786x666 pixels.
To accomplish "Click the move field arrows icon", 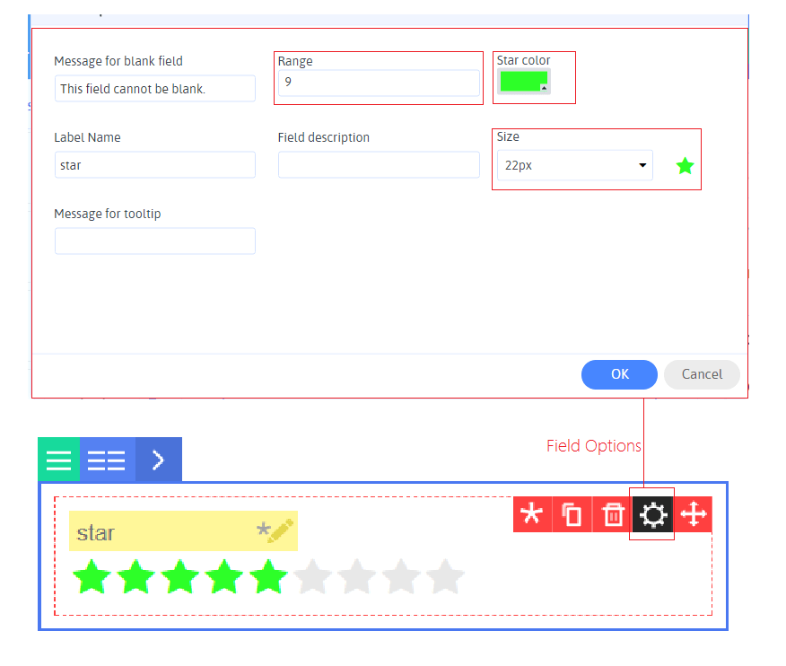I will point(694,514).
